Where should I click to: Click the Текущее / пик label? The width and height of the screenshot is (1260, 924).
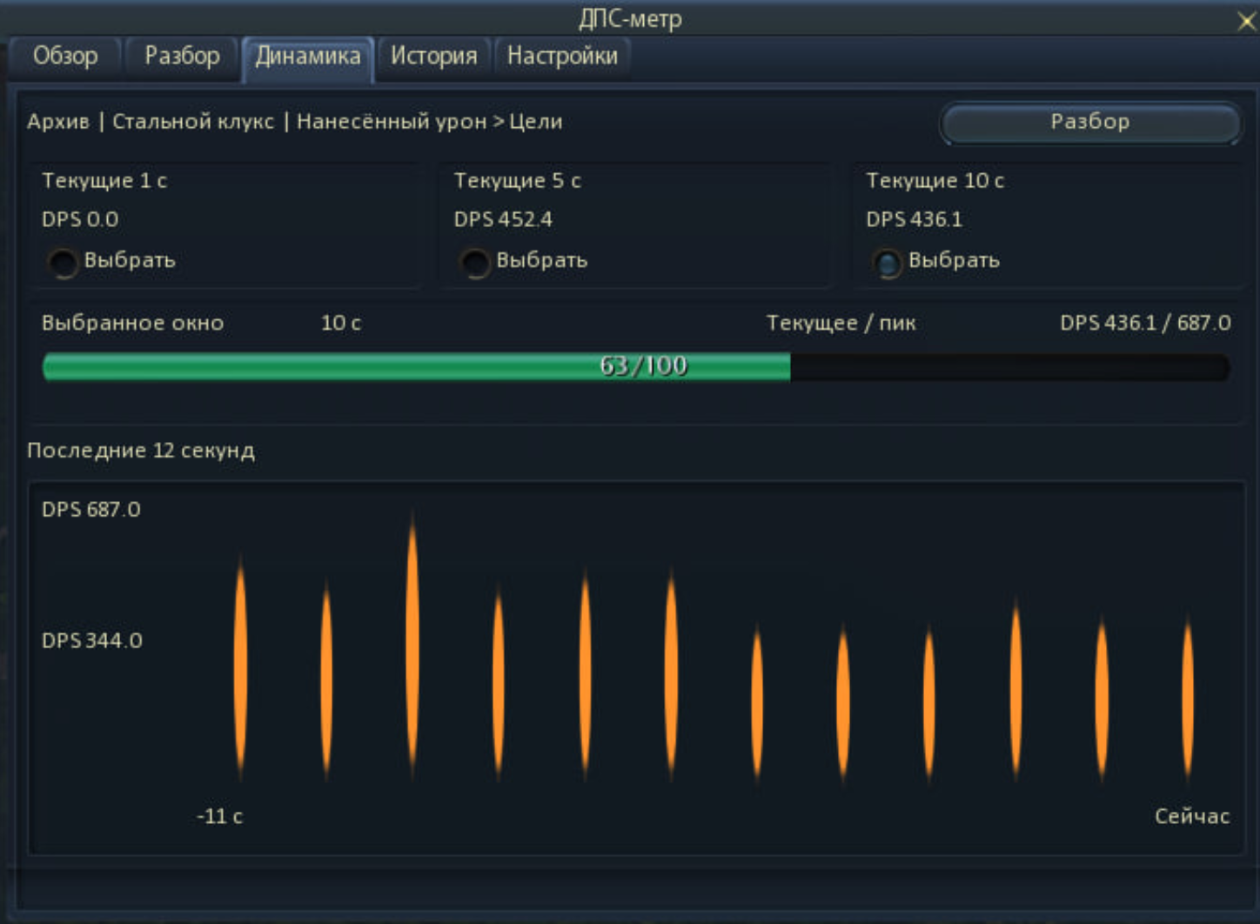(841, 324)
